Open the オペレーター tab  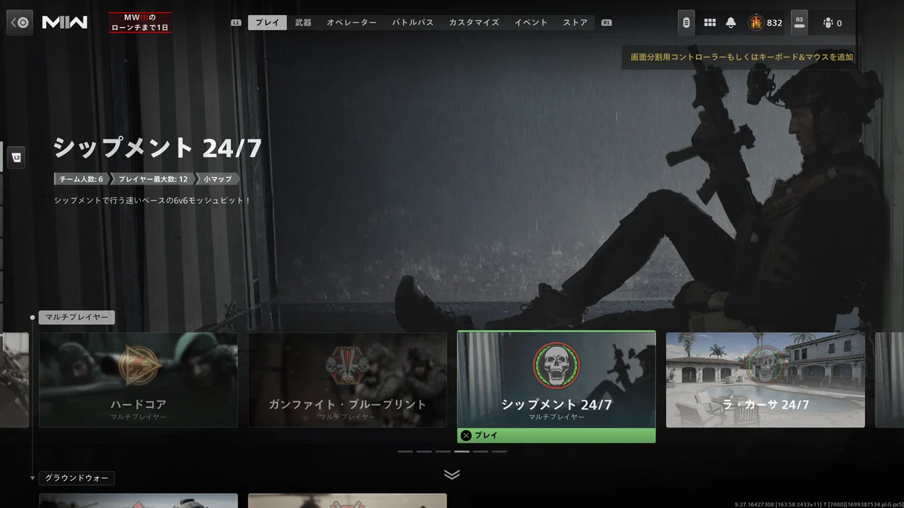coord(352,23)
